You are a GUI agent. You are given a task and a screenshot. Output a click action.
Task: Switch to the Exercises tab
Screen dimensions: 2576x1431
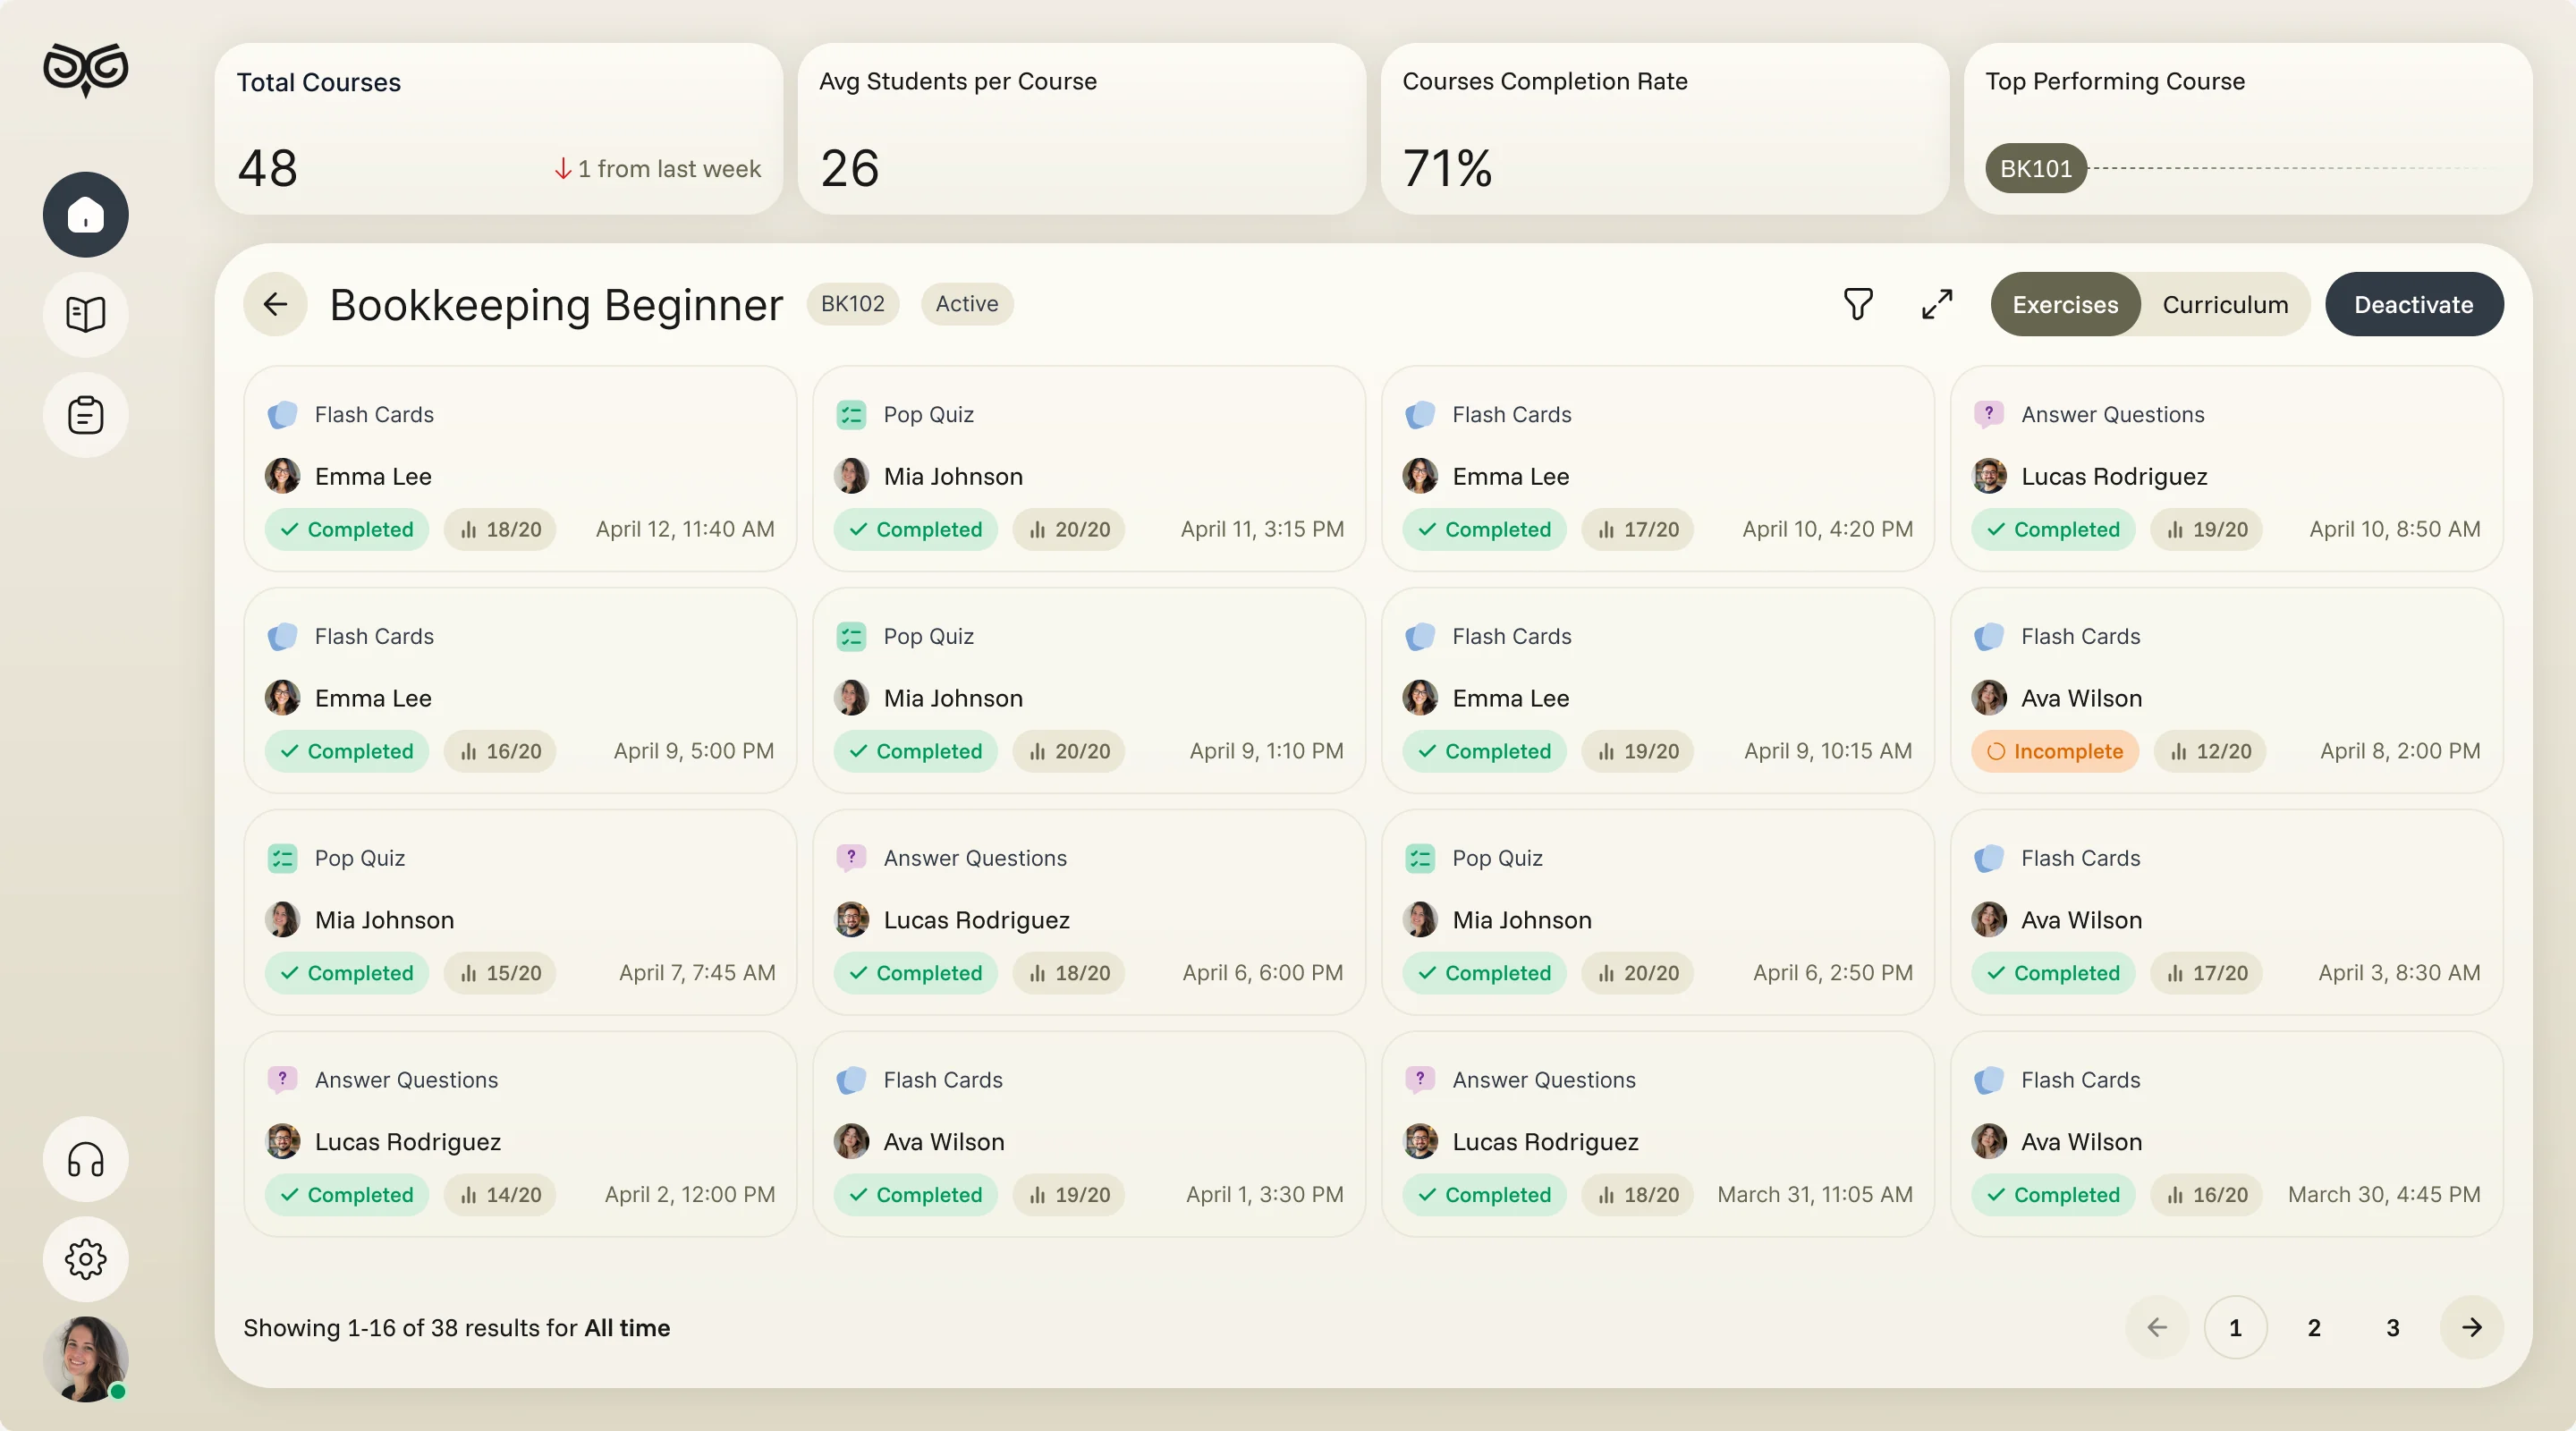coord(2065,304)
